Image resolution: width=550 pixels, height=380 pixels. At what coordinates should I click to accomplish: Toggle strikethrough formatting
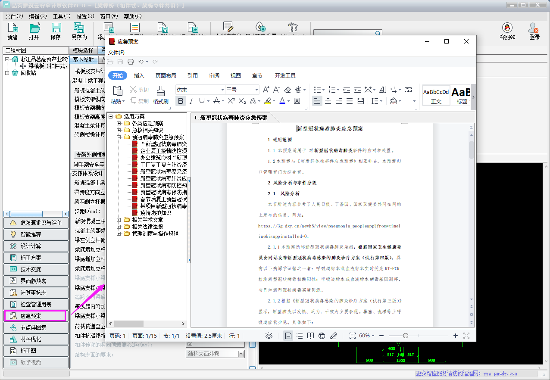click(x=216, y=101)
